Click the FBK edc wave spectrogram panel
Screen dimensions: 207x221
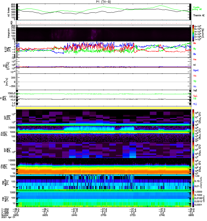(x=104, y=183)
